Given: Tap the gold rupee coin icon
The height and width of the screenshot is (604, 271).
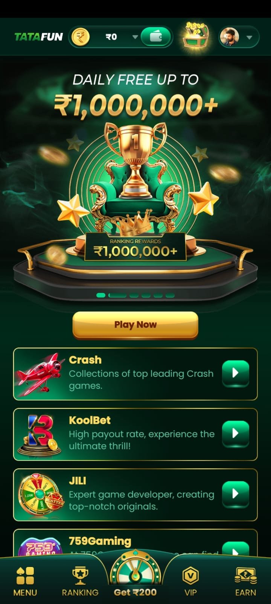Looking at the screenshot, I should click(80, 37).
